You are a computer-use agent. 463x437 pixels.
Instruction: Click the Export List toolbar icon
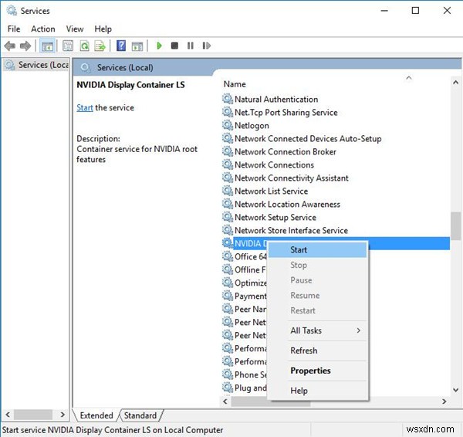pyautogui.click(x=100, y=46)
